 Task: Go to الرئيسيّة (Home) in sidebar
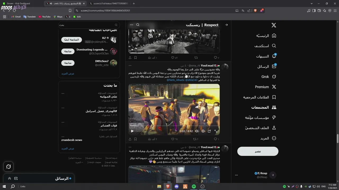click(266, 36)
